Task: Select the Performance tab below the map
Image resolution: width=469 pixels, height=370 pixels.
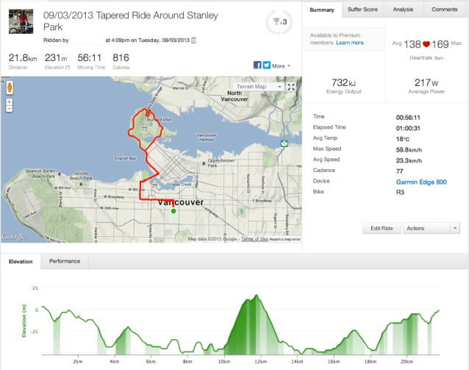Action: 65,261
